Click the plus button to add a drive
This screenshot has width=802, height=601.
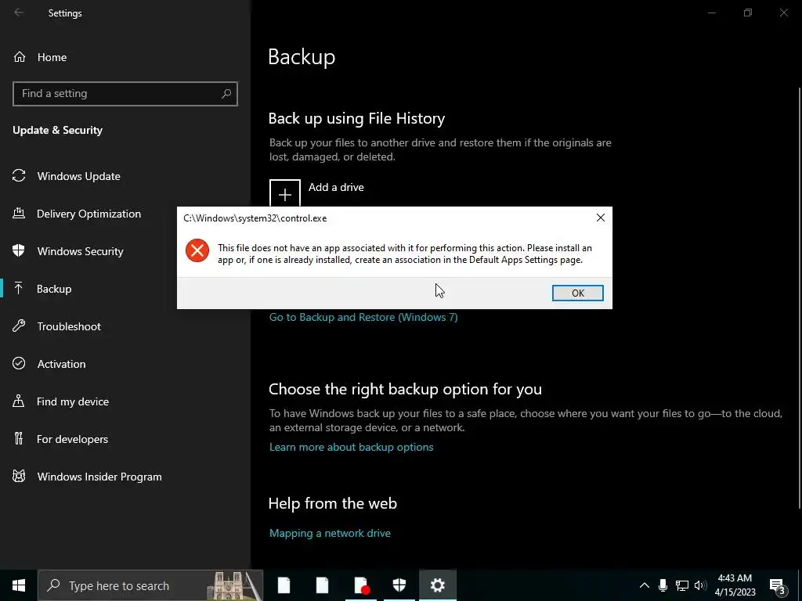(x=285, y=193)
